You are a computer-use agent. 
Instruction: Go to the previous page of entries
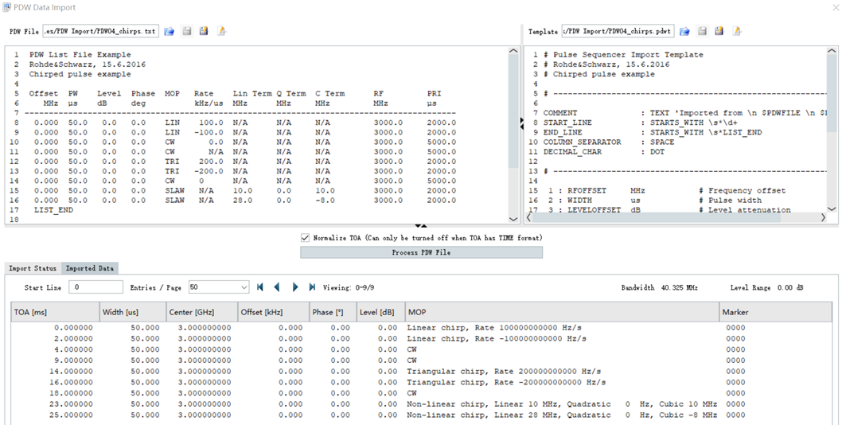(277, 287)
